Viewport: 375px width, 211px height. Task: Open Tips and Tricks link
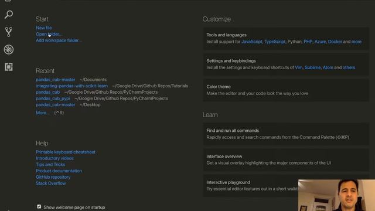coord(50,164)
